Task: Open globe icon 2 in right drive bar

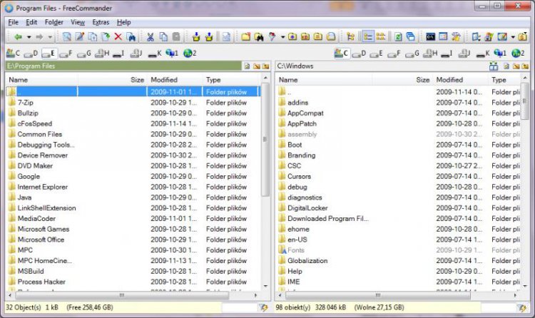Action: click(519, 53)
